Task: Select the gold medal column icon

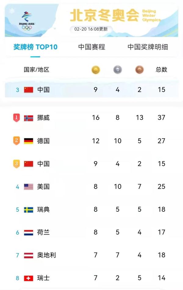Action: (95, 70)
